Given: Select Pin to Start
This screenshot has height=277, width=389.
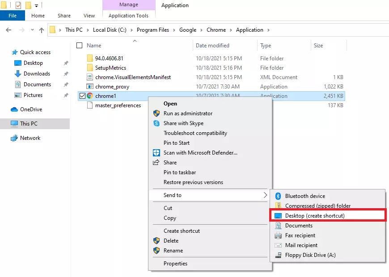Looking at the screenshot, I should pos(210,143).
